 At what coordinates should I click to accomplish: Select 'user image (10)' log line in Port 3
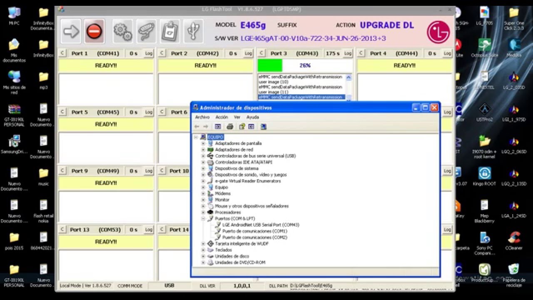pyautogui.click(x=273, y=82)
